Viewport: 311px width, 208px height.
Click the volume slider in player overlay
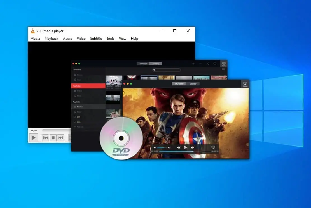tap(162, 148)
